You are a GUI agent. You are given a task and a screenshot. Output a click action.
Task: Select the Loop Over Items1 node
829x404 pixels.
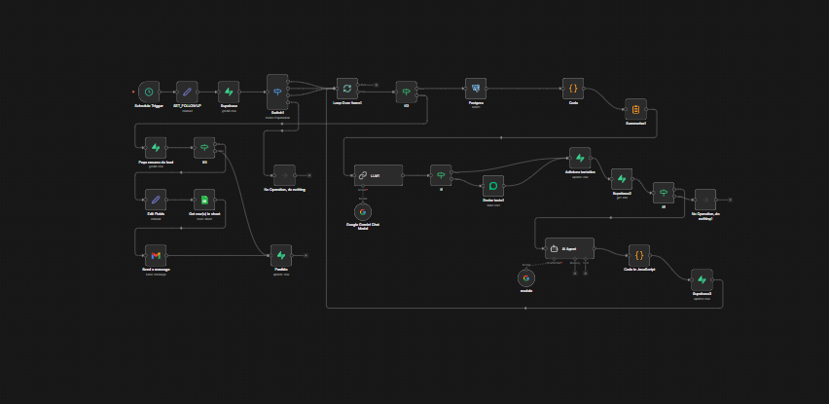coord(347,90)
